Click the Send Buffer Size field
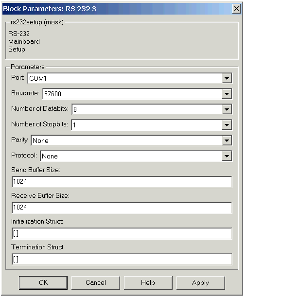 (x=122, y=182)
